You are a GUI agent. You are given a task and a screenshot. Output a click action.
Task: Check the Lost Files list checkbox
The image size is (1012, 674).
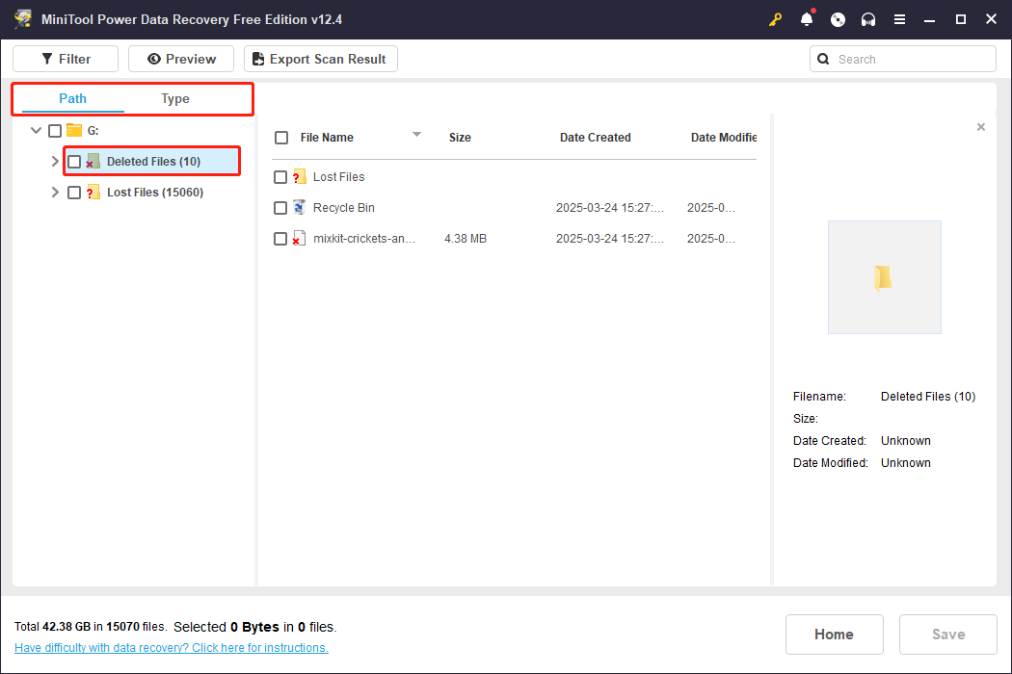(280, 177)
